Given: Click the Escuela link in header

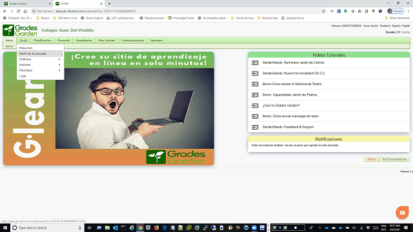Looking at the screenshot, I should coord(390,32).
